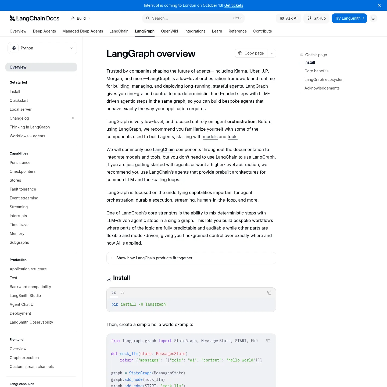Open Quickstart in the sidebar
Image resolution: width=387 pixels, height=387 pixels.
19,101
